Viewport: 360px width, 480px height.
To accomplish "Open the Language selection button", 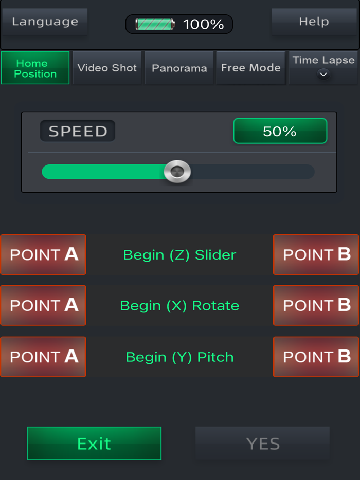I will (x=44, y=22).
